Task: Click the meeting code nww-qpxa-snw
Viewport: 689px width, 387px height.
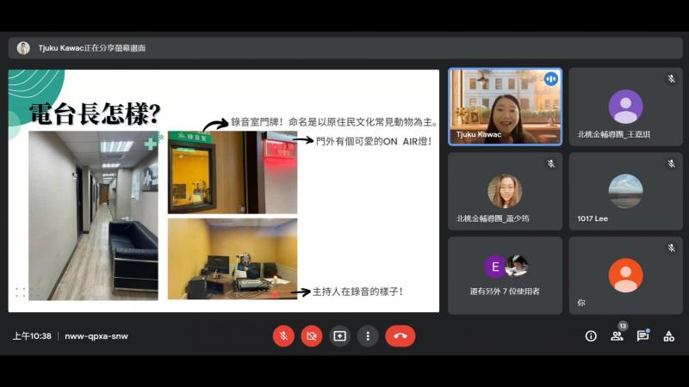Action: pos(96,336)
